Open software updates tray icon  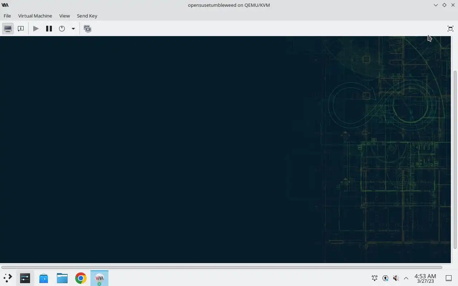coord(385,278)
